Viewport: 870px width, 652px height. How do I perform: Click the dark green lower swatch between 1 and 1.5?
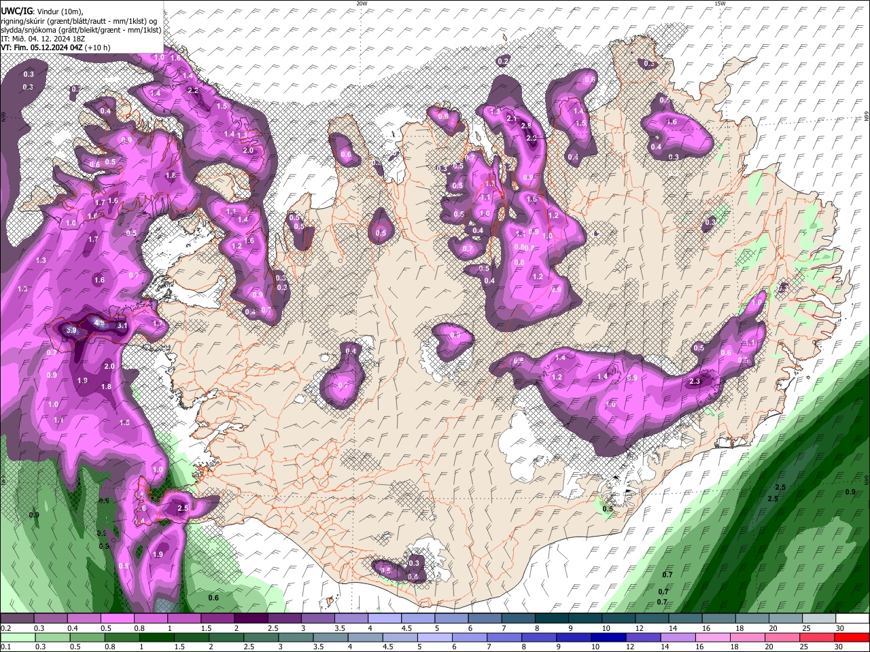point(156,637)
